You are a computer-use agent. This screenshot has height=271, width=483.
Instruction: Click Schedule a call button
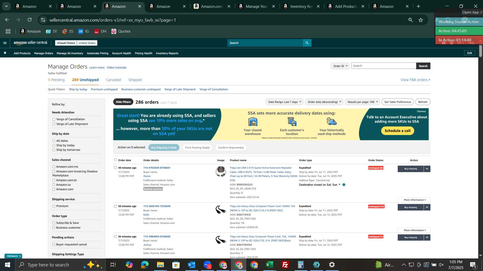(x=397, y=131)
